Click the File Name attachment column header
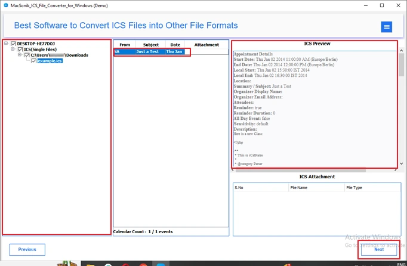 (316, 187)
